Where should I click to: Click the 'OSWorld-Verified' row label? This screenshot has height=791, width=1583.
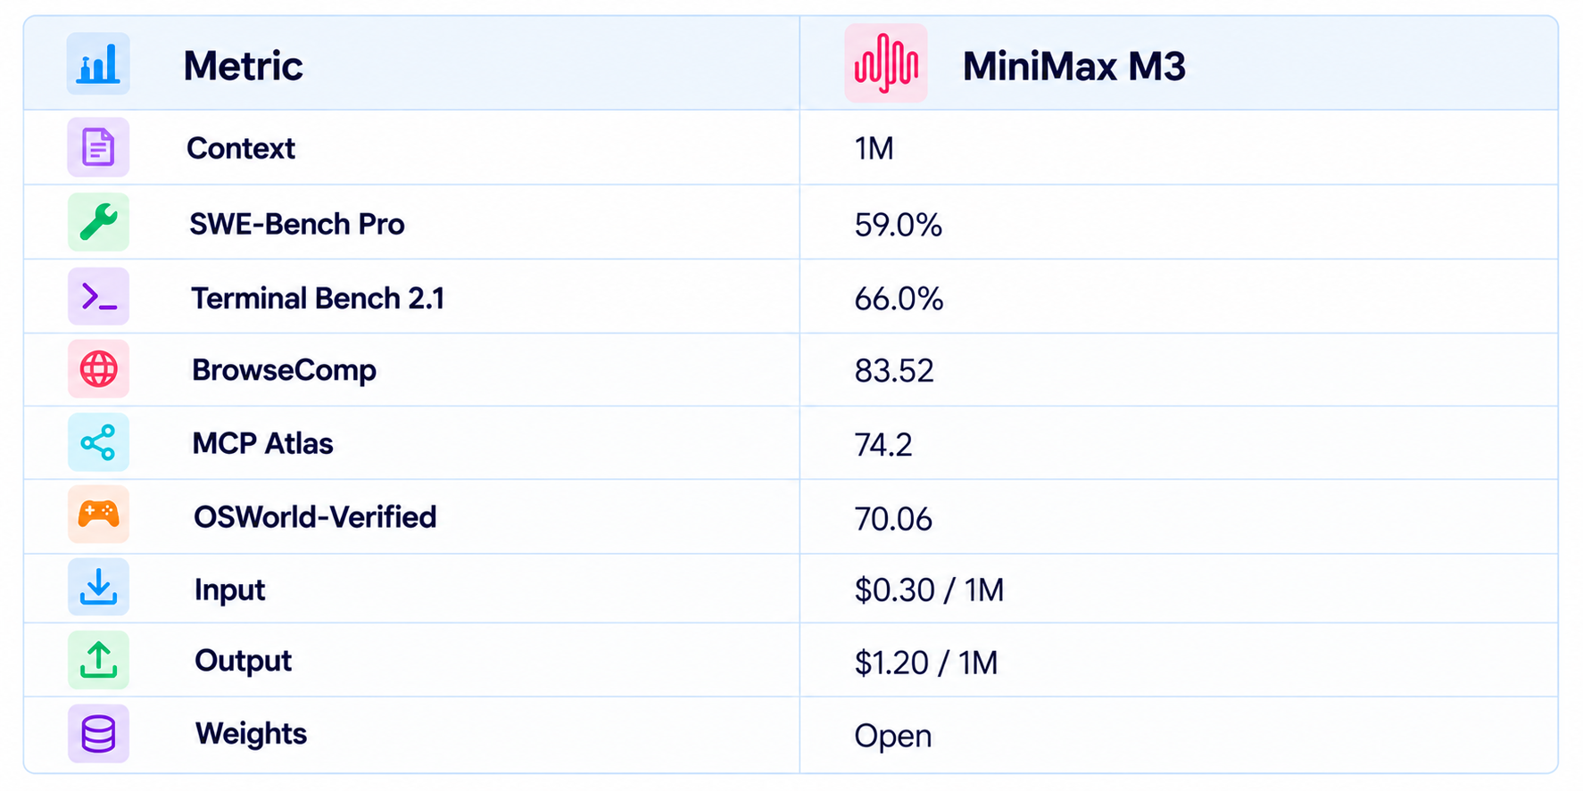315,517
